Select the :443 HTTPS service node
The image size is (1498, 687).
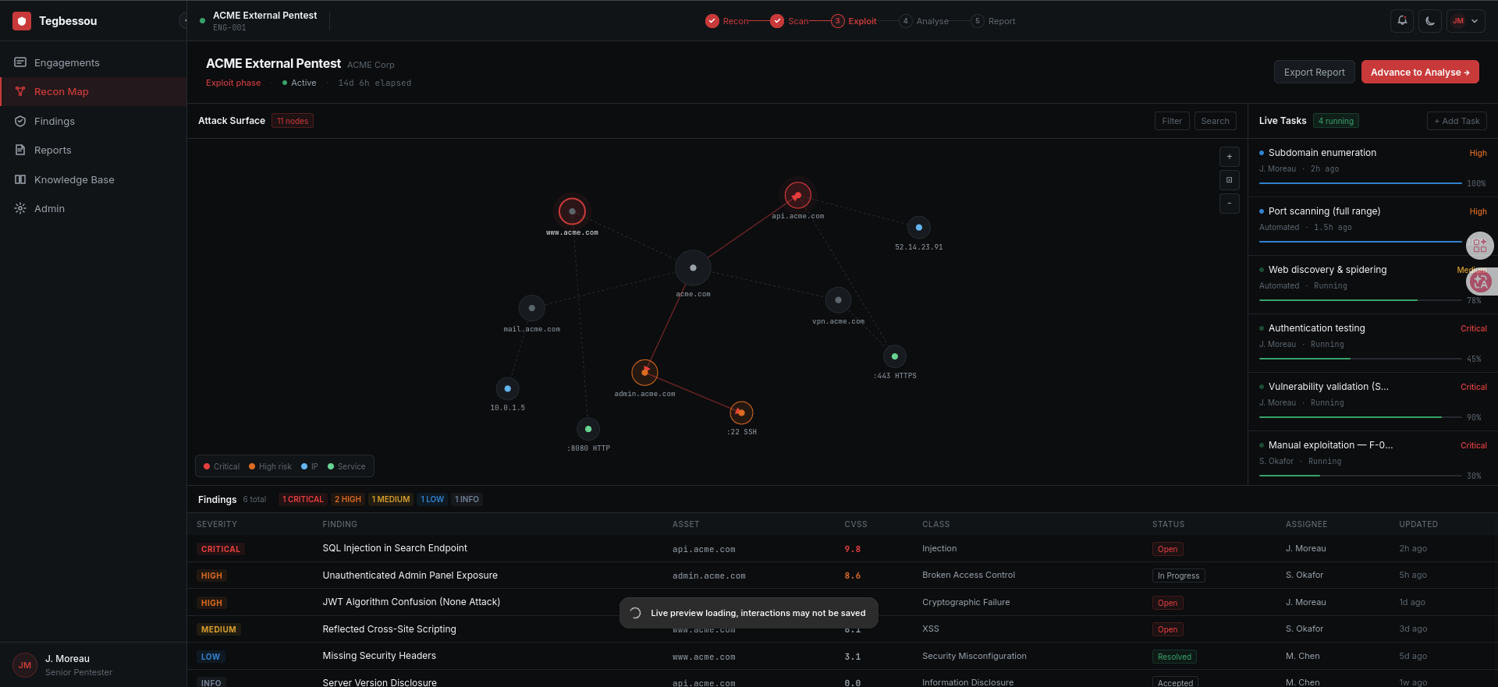point(895,356)
